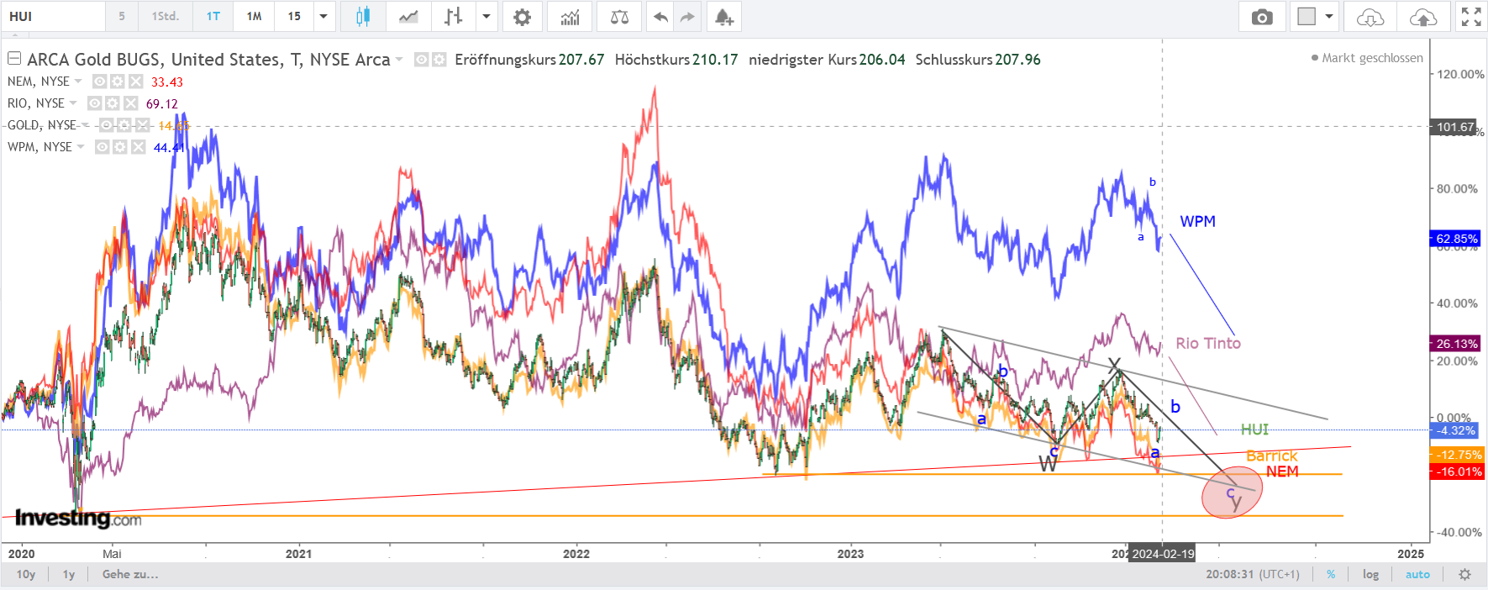Open more time intervals dropdown
This screenshot has width=1488, height=590.
tap(323, 17)
